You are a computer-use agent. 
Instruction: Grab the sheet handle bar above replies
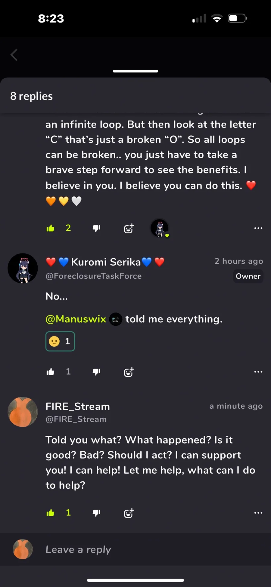[135, 71]
